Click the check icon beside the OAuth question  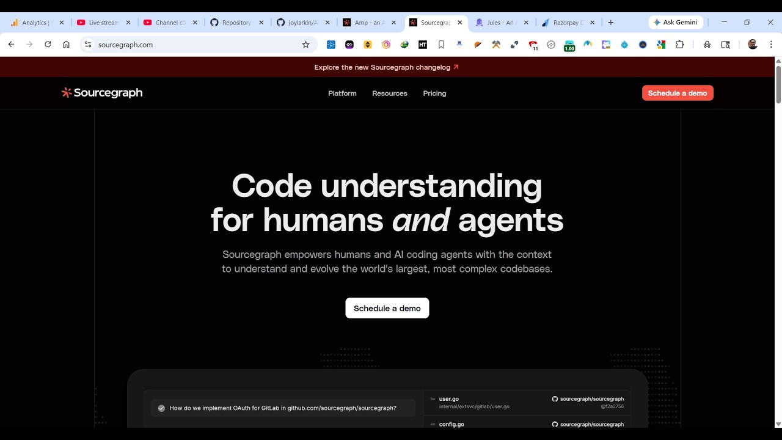(161, 408)
